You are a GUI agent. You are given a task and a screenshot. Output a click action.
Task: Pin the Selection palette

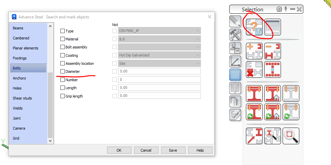coord(286,9)
